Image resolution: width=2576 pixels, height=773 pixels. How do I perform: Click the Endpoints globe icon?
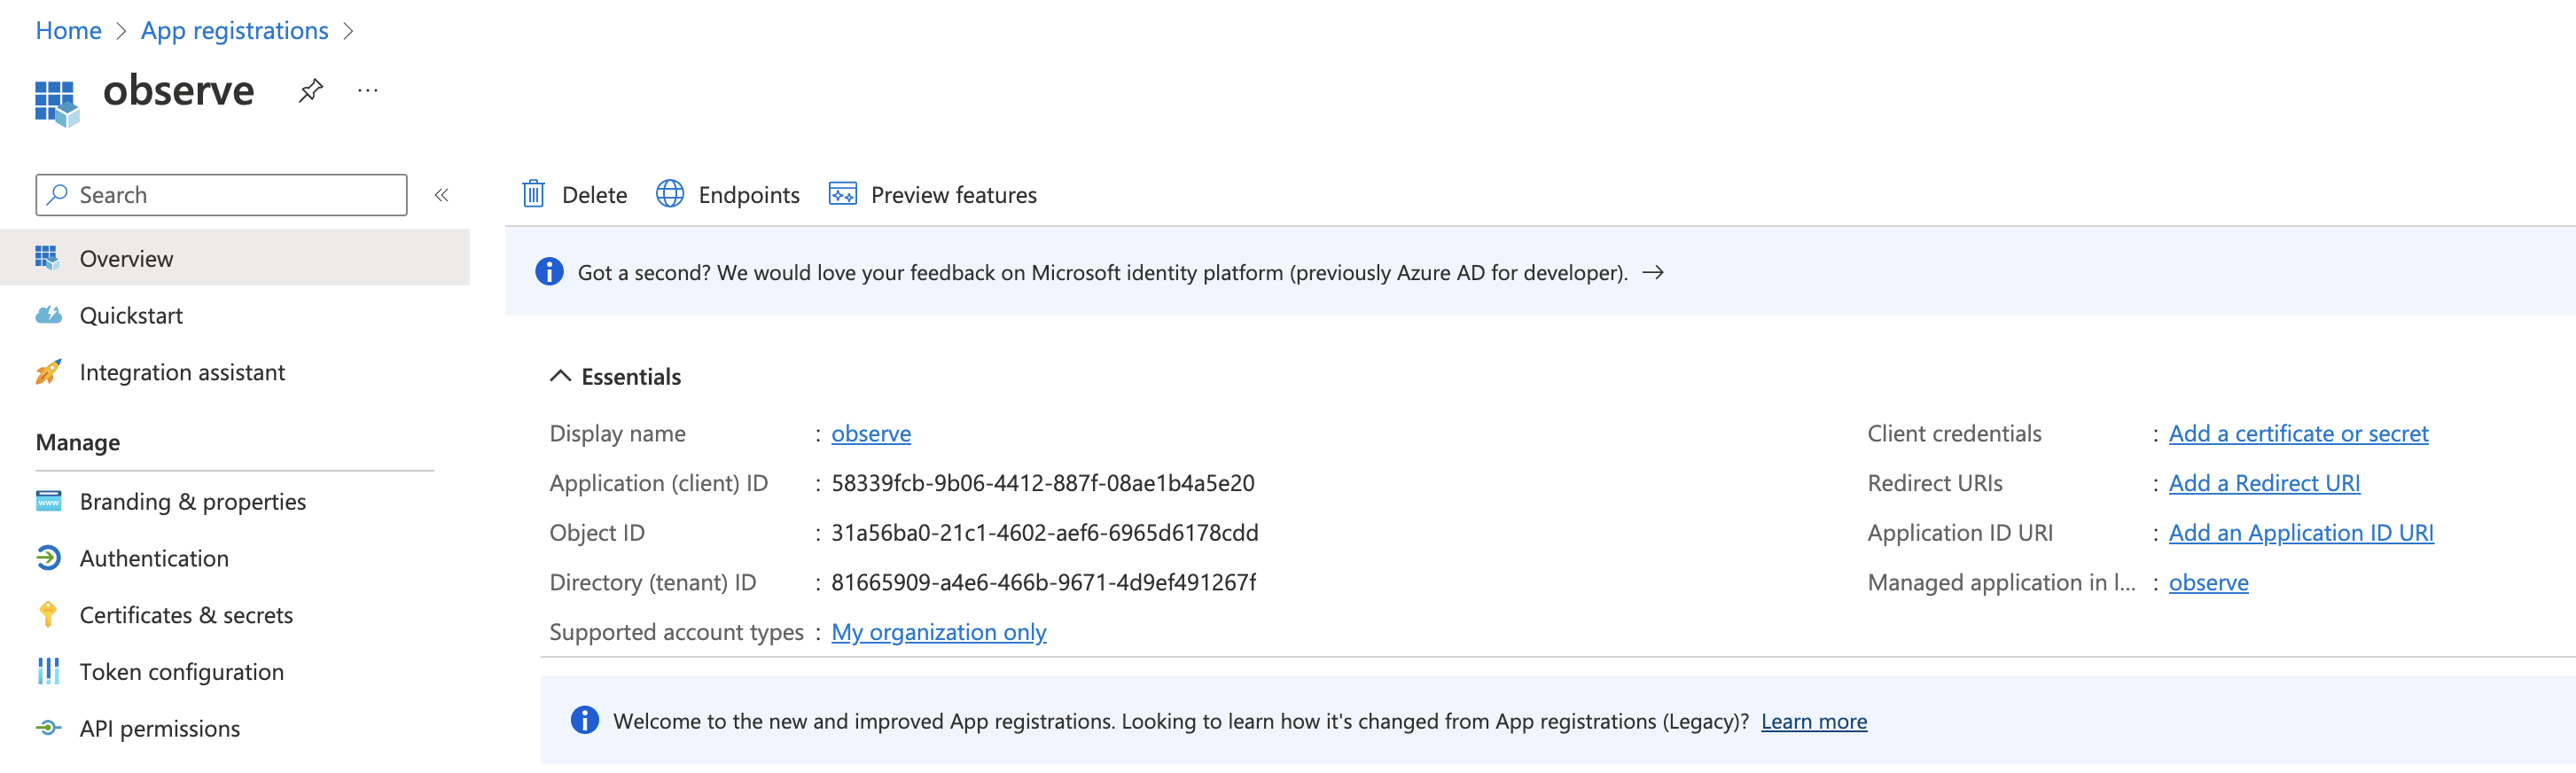pos(670,194)
